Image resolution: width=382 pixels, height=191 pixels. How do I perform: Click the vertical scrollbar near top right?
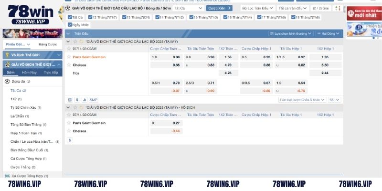pos(344,9)
